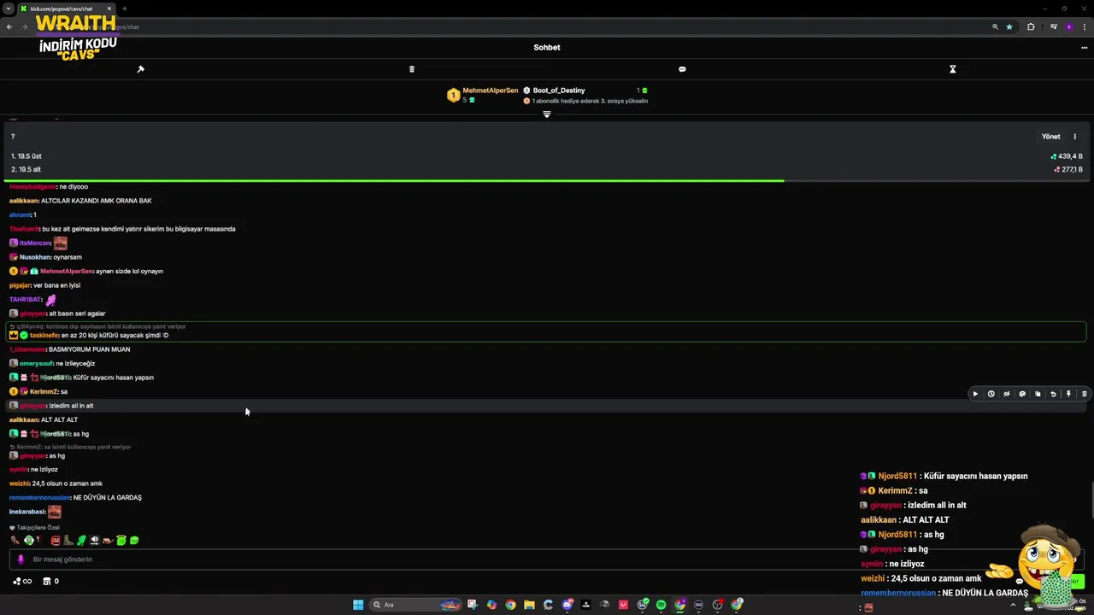Open the hammer moderation tab

click(x=141, y=69)
